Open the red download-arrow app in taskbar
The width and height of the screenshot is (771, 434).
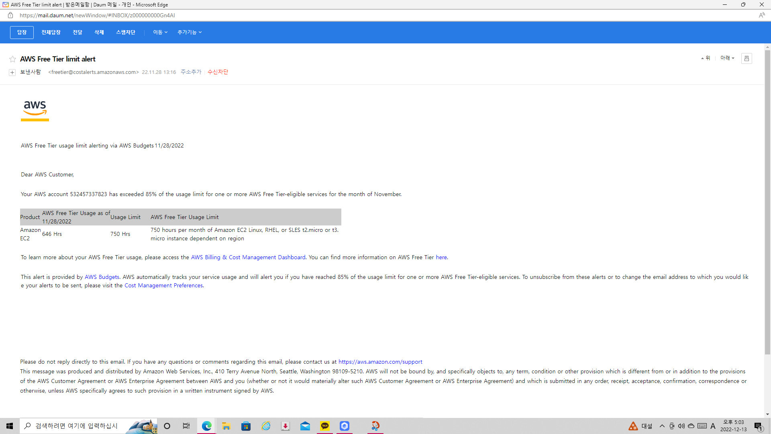coord(286,426)
